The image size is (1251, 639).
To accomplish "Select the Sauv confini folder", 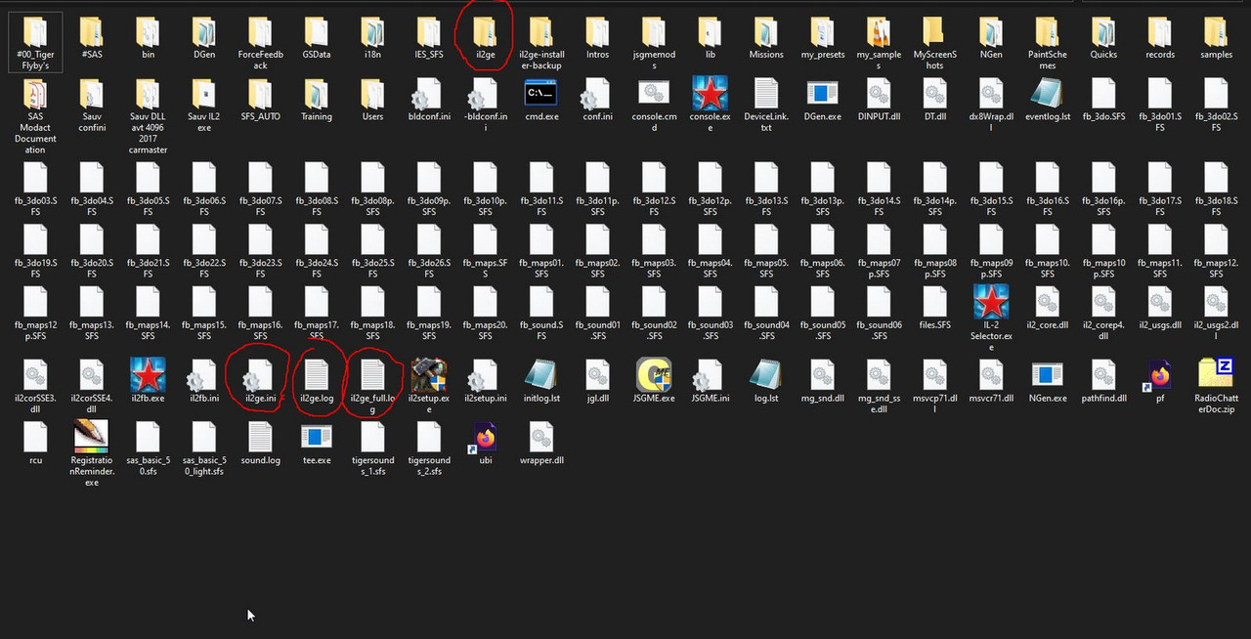I will pos(92,106).
